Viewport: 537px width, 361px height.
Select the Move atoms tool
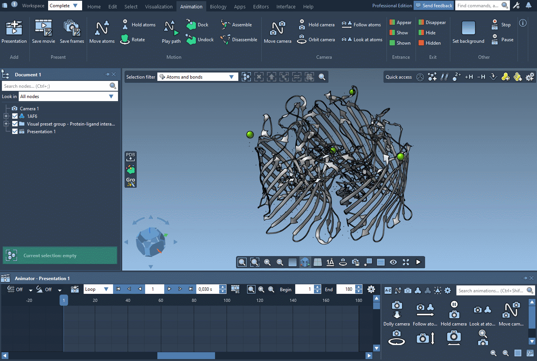pos(102,32)
